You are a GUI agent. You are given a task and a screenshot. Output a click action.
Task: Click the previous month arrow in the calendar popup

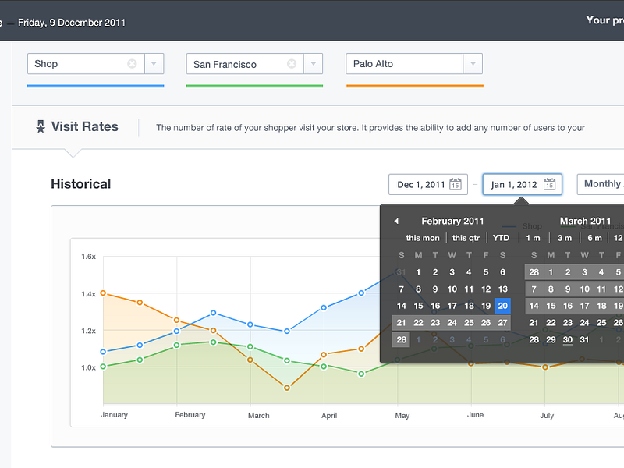point(395,221)
